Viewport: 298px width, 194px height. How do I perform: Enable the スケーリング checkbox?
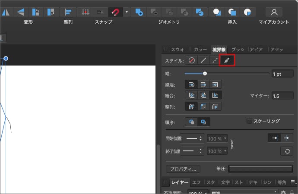249,121
